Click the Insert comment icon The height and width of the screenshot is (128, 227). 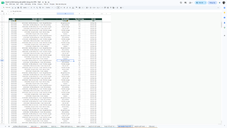point(105,8)
